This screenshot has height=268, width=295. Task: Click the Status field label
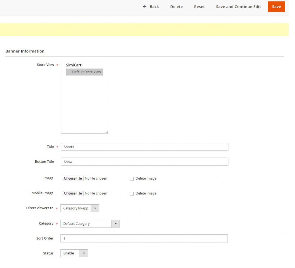click(48, 253)
